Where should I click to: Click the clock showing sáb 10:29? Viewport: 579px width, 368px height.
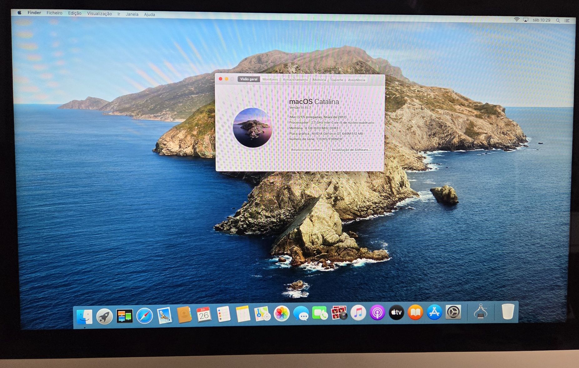[x=541, y=20]
